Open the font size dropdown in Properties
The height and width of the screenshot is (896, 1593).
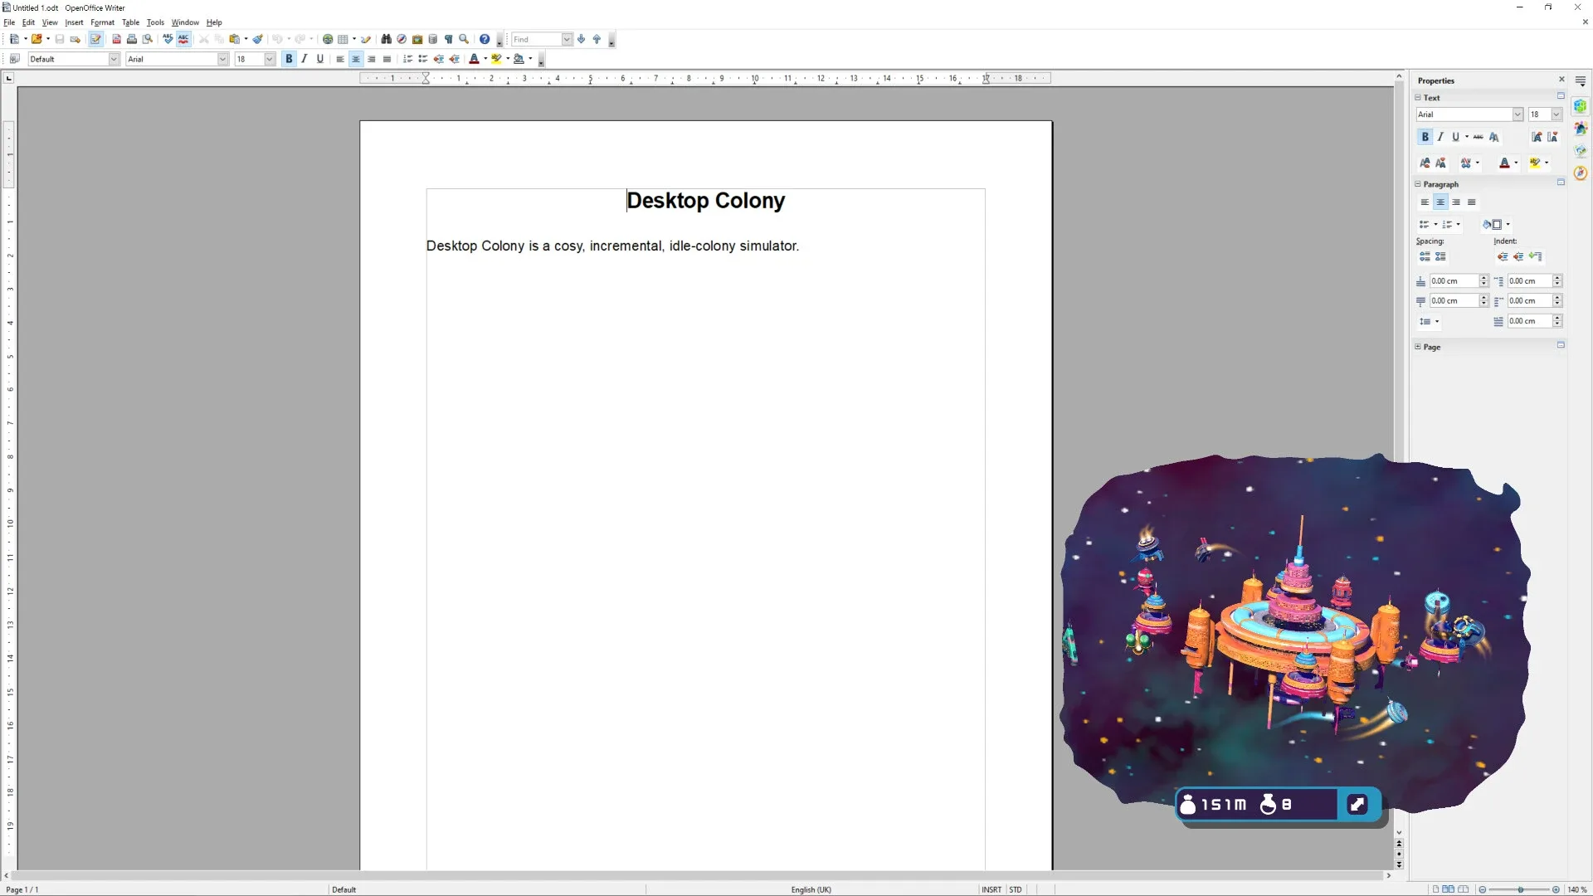point(1555,114)
